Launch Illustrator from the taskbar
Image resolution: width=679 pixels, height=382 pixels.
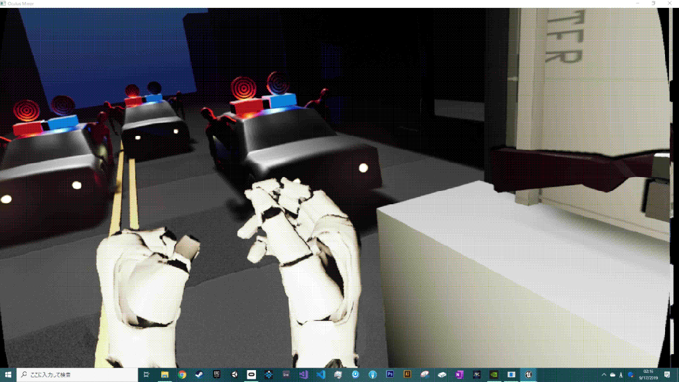pos(407,375)
